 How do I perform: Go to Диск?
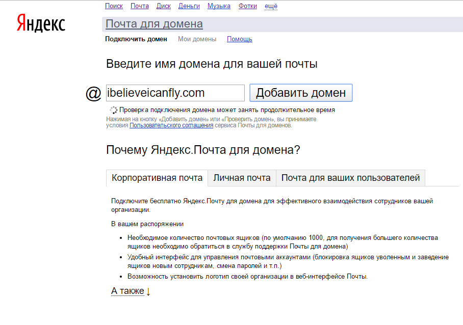(x=164, y=6)
